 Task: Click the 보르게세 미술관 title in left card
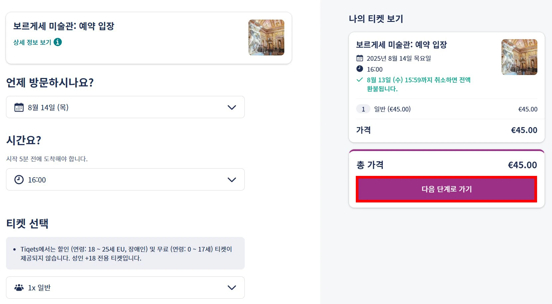(64, 26)
